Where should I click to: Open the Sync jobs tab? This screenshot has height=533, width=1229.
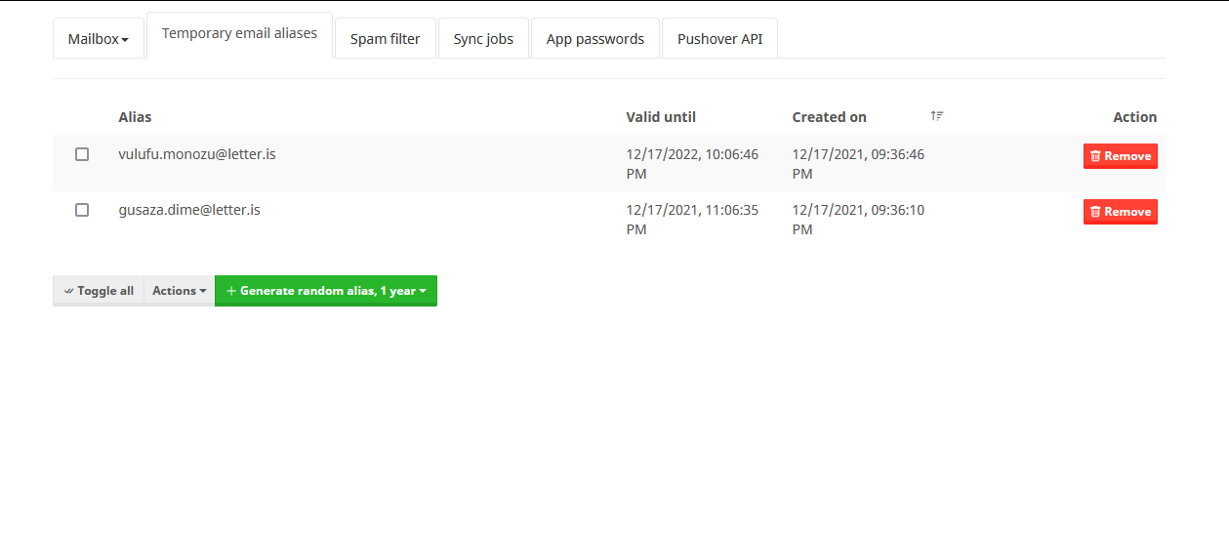[483, 39]
